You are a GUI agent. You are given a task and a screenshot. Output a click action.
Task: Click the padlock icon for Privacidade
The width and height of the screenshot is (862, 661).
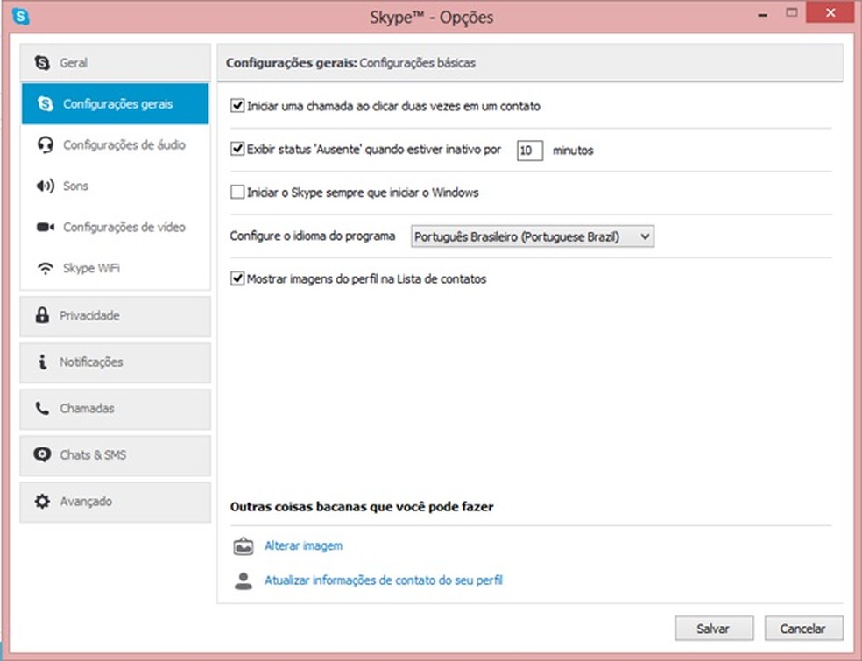click(x=42, y=316)
